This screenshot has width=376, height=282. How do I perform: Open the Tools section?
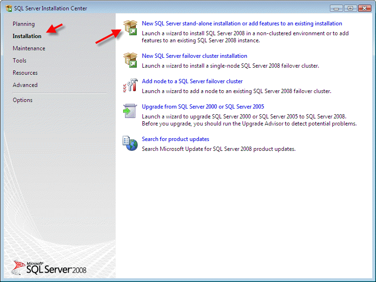pos(19,61)
